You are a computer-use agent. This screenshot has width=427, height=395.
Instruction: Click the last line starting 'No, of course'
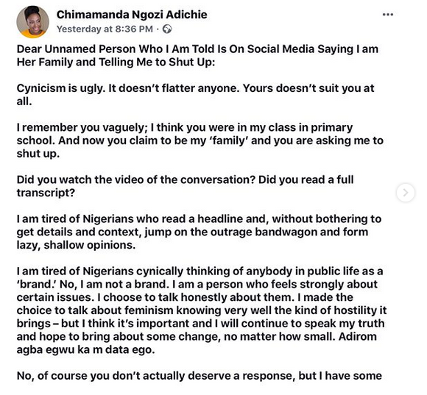(x=199, y=375)
